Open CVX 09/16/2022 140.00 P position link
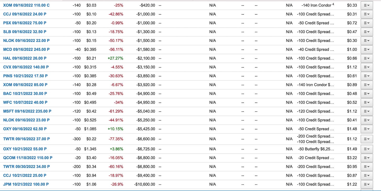 point(26,67)
